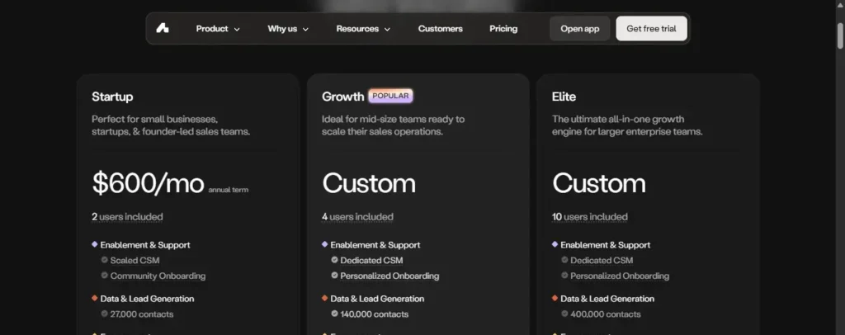
Task: Click Elite plan's Enablement & Support diamond icon
Action: (555, 244)
